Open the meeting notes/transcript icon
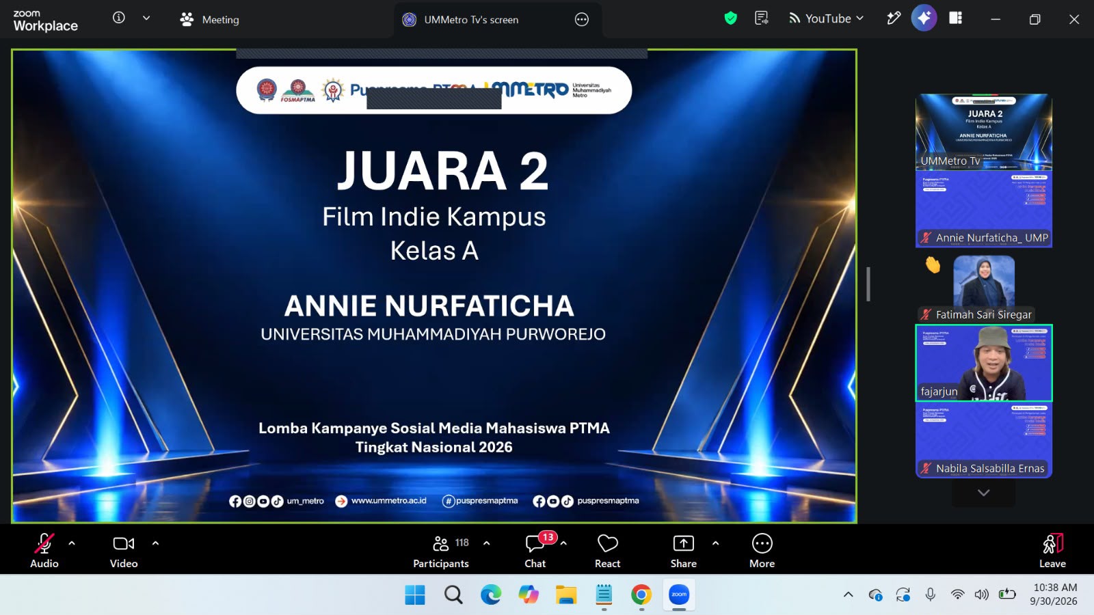Screen dimensions: 1094x615 click(x=762, y=18)
